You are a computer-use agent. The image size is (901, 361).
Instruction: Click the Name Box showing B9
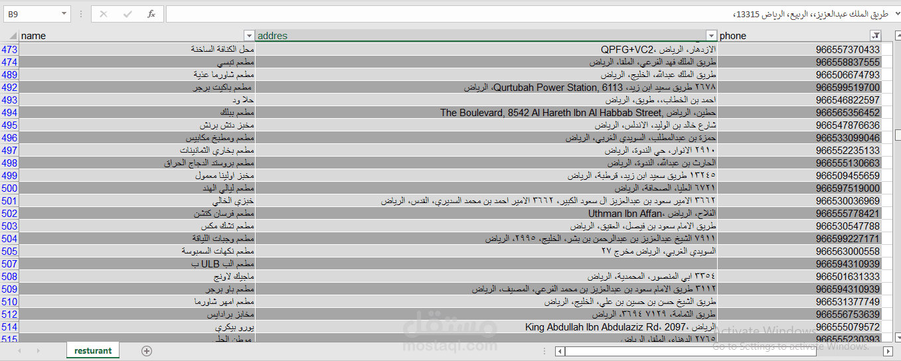(x=31, y=14)
